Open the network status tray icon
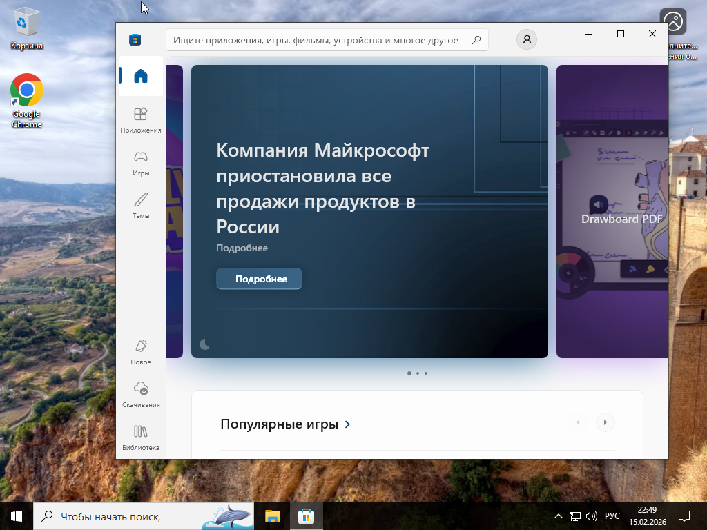 coord(574,516)
